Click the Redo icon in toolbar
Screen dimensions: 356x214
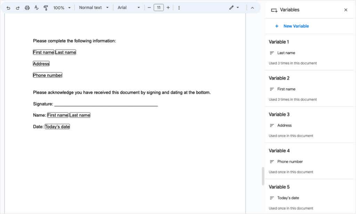click(17, 8)
